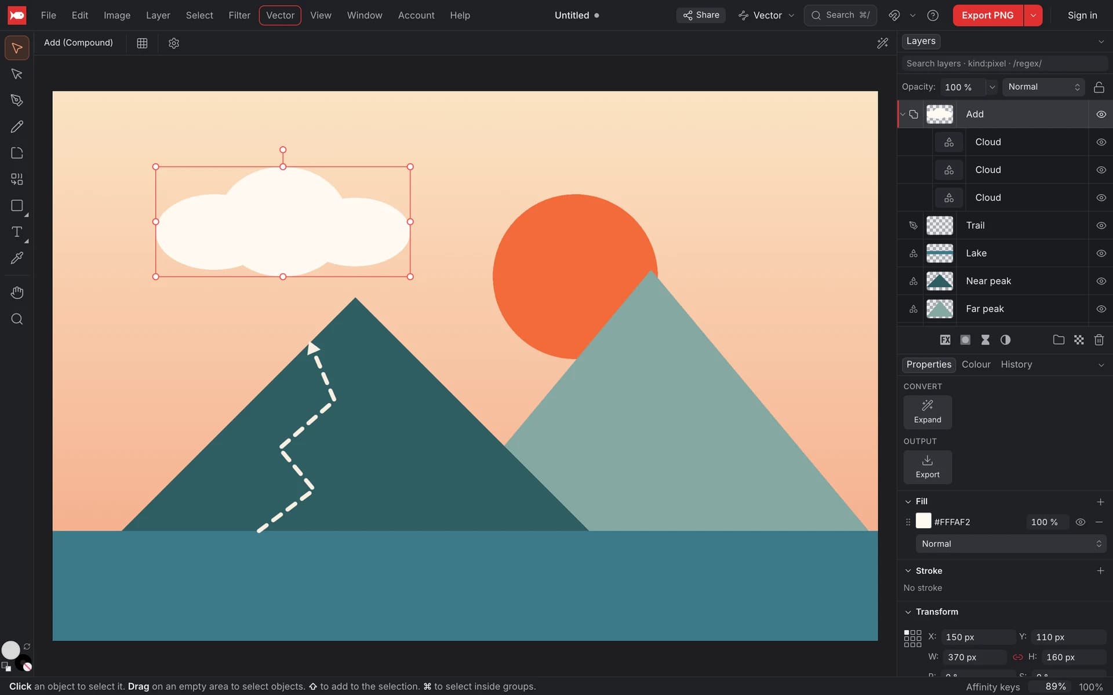Viewport: 1113px width, 695px height.
Task: Select the Rectangle shape tool
Action: pyautogui.click(x=17, y=206)
